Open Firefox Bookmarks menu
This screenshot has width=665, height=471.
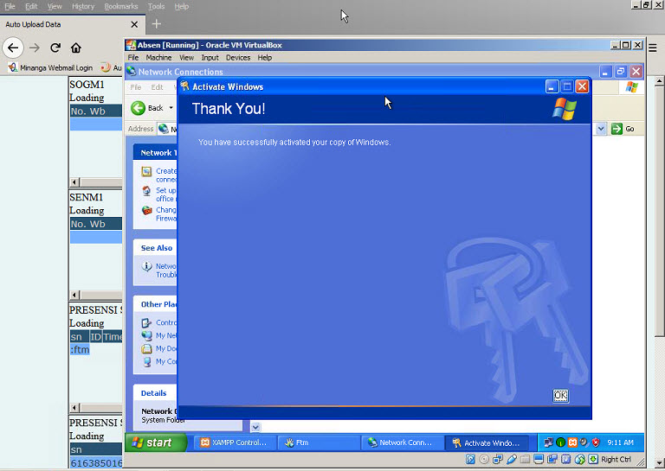tap(121, 6)
